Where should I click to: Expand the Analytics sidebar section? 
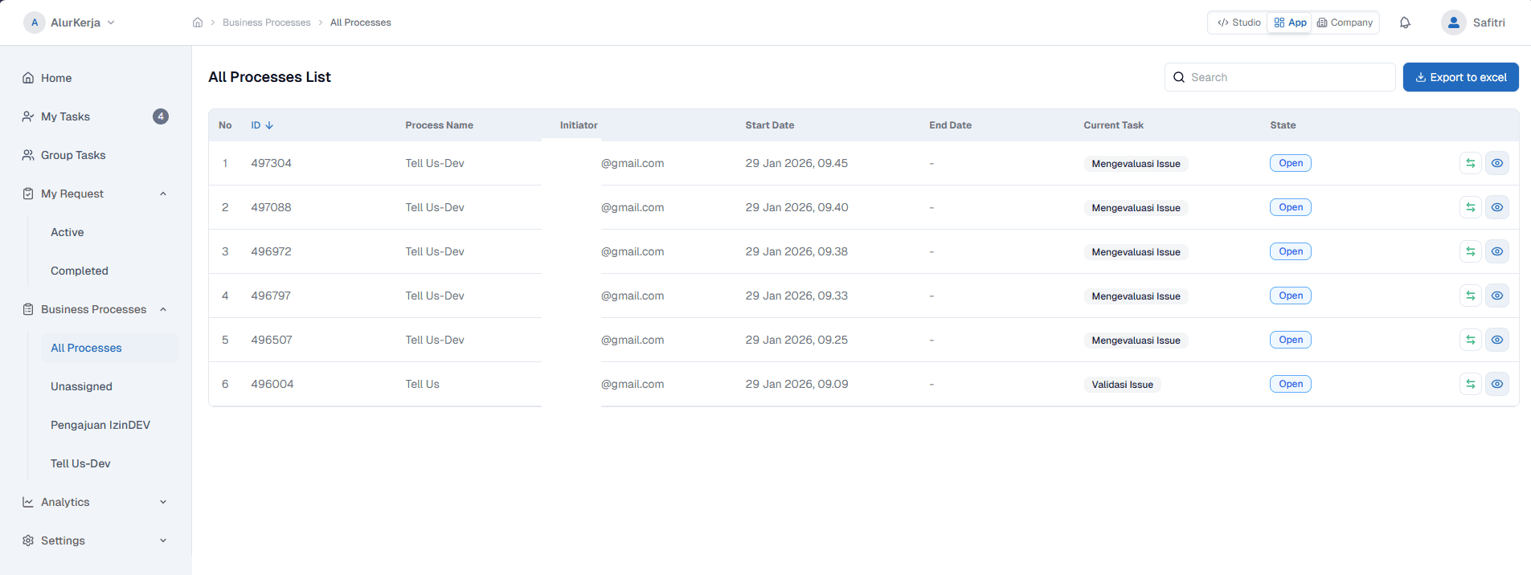click(x=163, y=502)
